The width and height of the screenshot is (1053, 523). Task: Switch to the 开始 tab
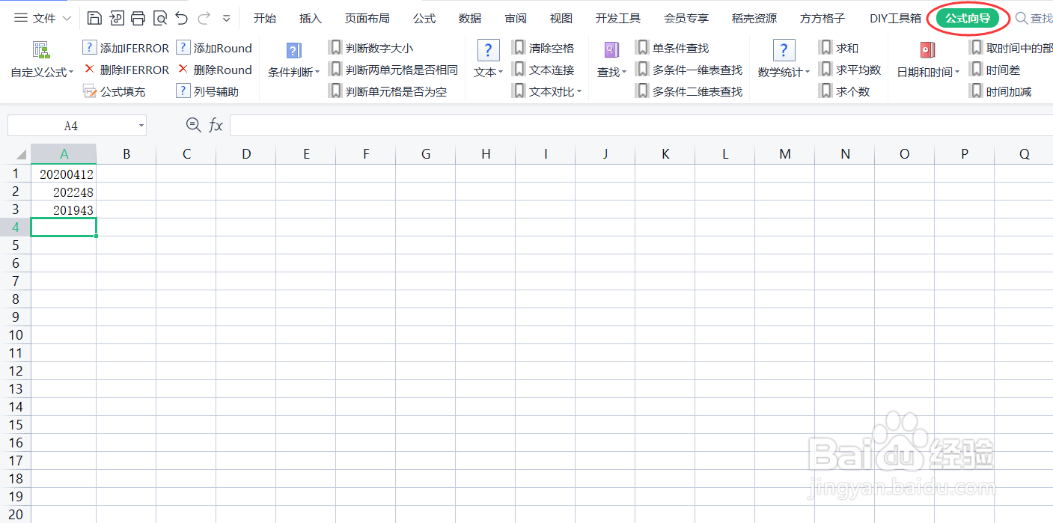[x=264, y=18]
